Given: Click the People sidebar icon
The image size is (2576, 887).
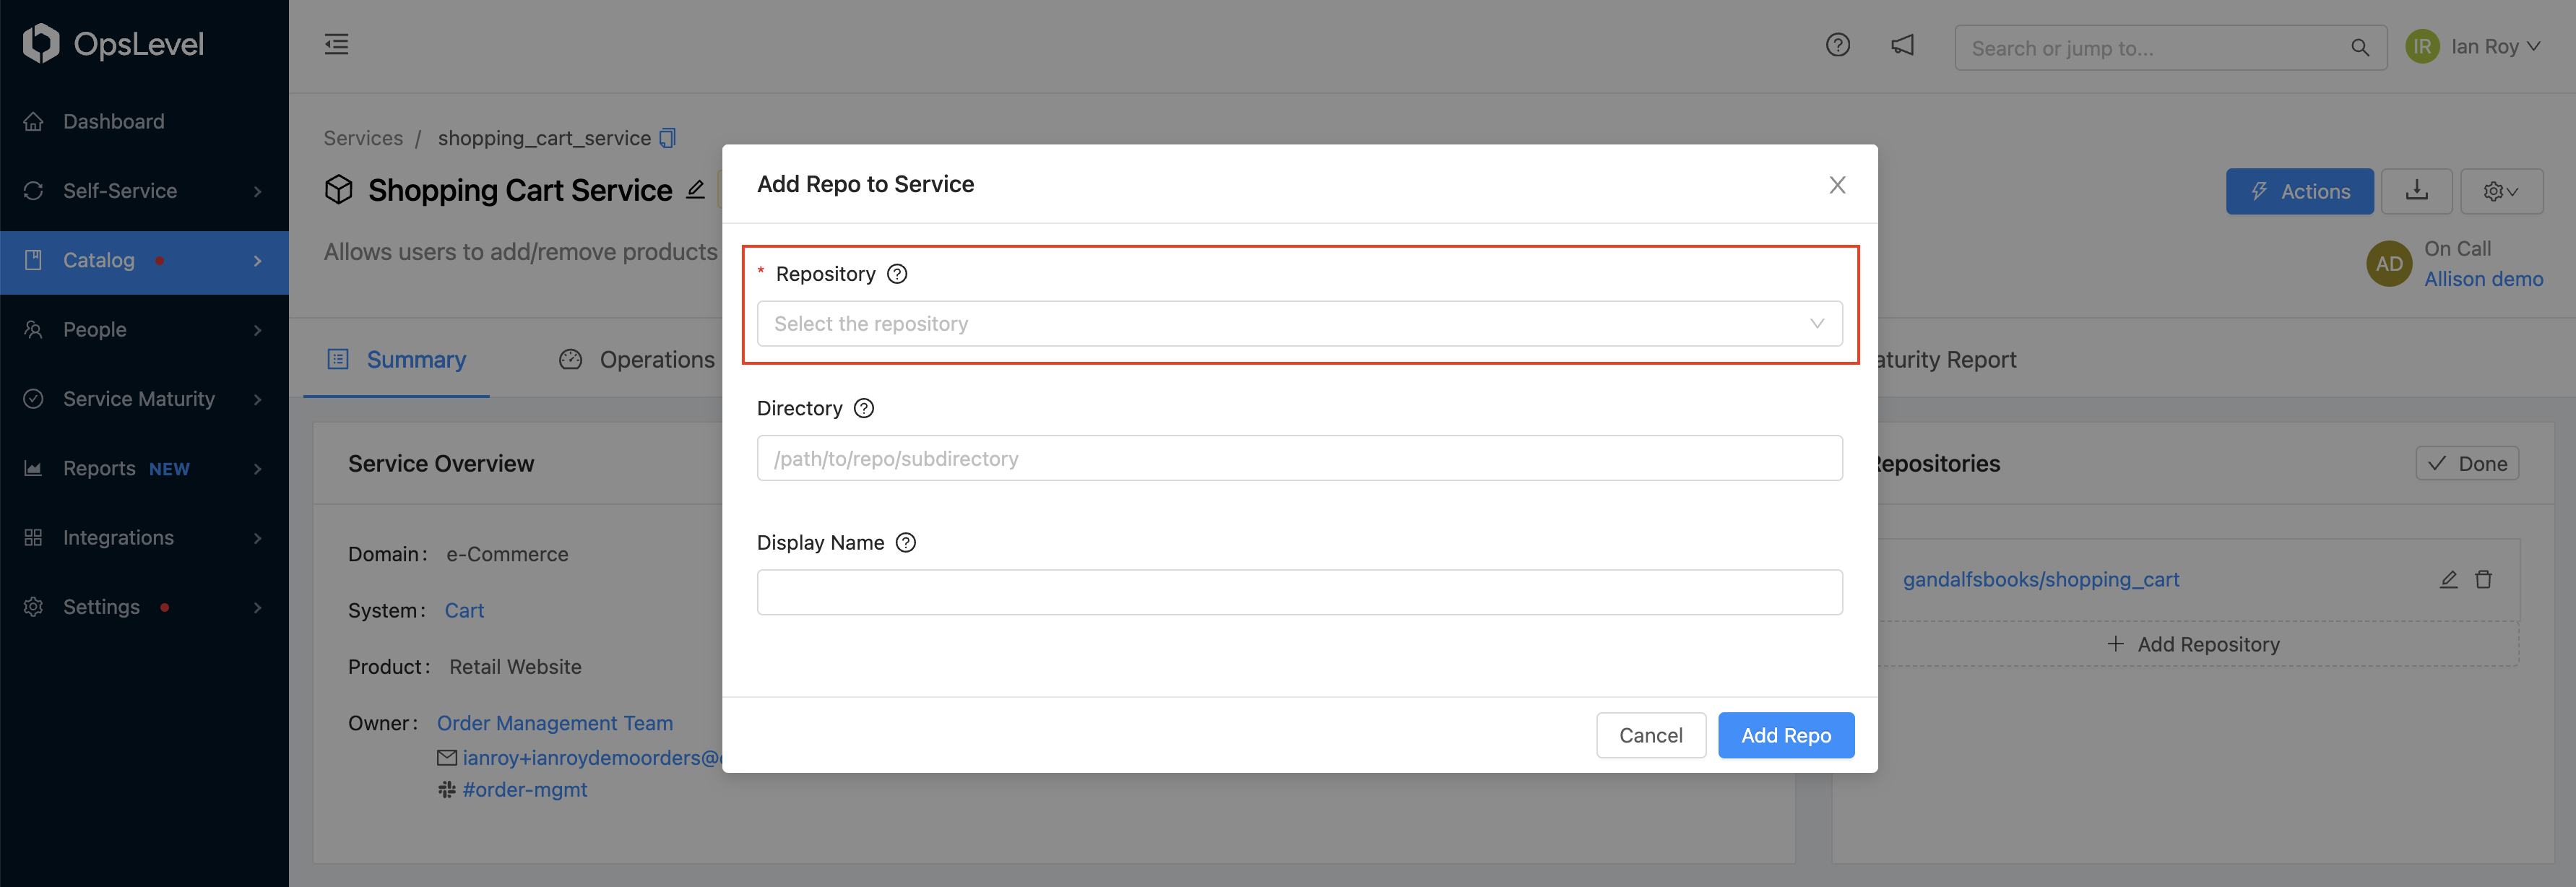Looking at the screenshot, I should (33, 329).
